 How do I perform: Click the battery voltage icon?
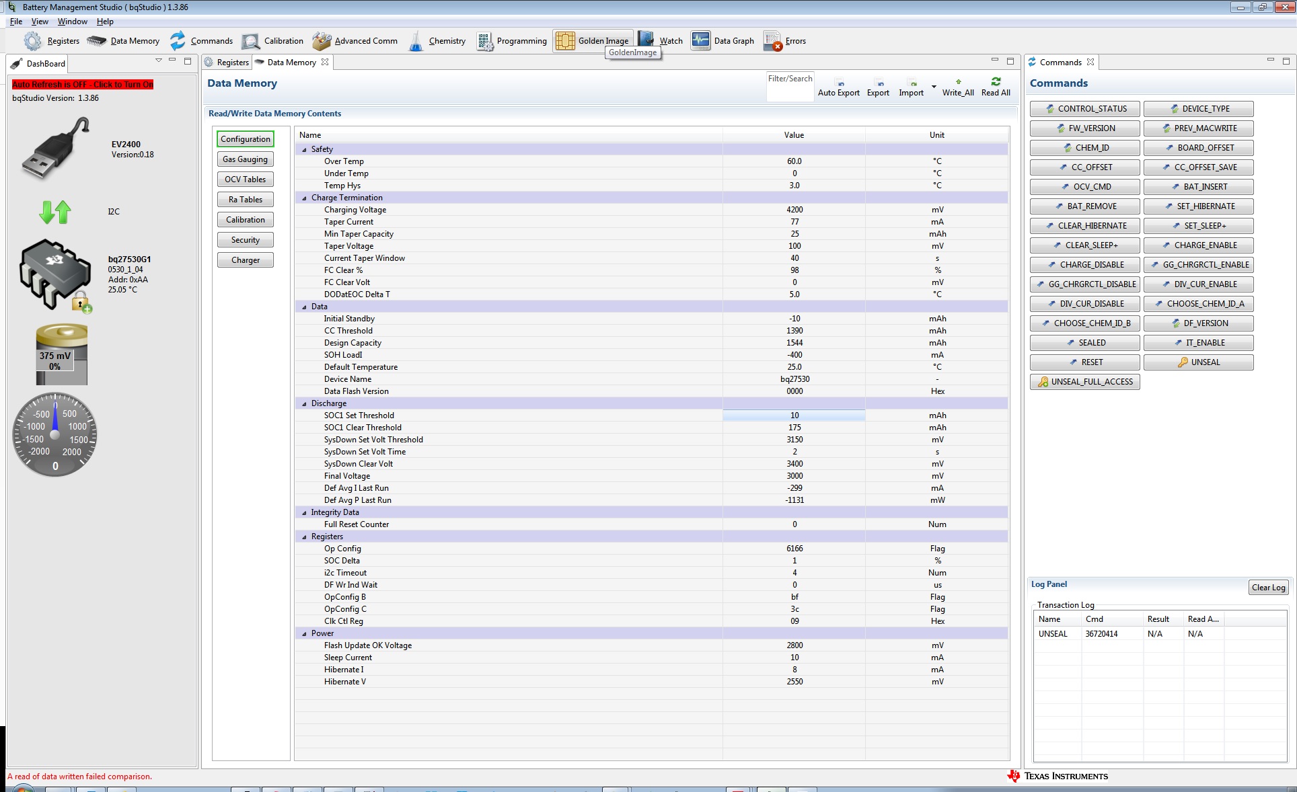61,354
